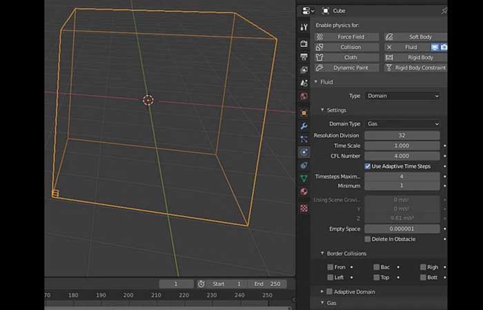Click the current frame field in timeline
The height and width of the screenshot is (310, 483).
click(x=176, y=284)
